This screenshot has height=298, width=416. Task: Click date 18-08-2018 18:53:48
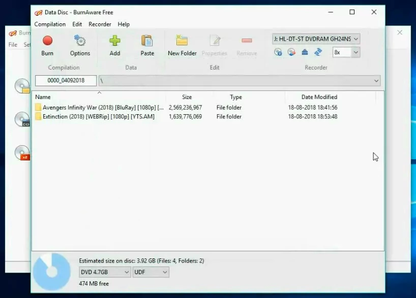[313, 117]
